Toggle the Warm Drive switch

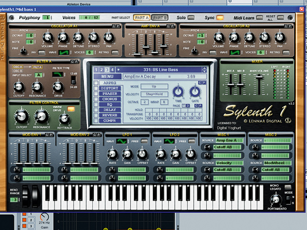point(71,109)
